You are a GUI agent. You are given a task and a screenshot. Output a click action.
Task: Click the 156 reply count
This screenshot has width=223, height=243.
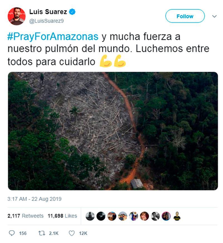point(23,233)
